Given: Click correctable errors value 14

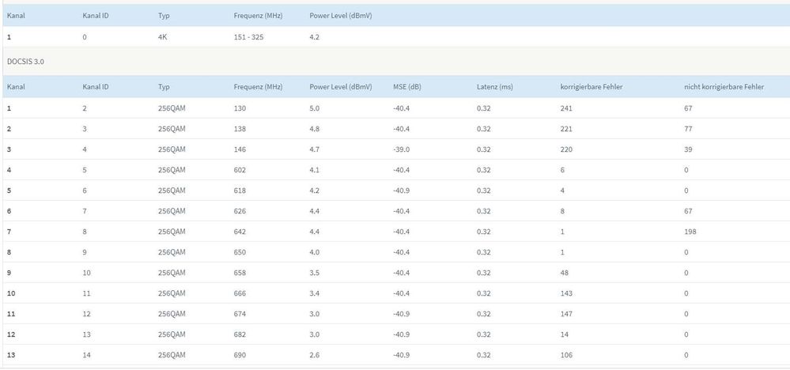Looking at the screenshot, I should pyautogui.click(x=565, y=334).
